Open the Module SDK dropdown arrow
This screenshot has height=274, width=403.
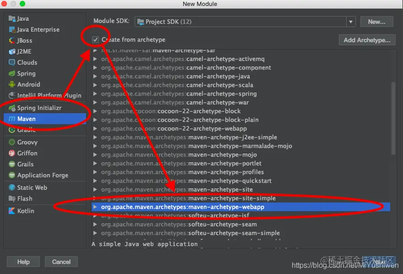coord(351,22)
